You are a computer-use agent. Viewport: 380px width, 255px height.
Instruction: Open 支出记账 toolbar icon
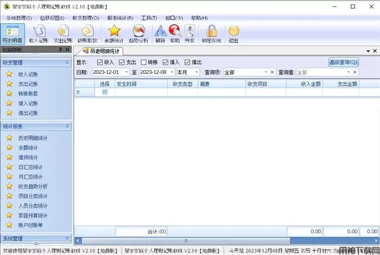tap(63, 34)
